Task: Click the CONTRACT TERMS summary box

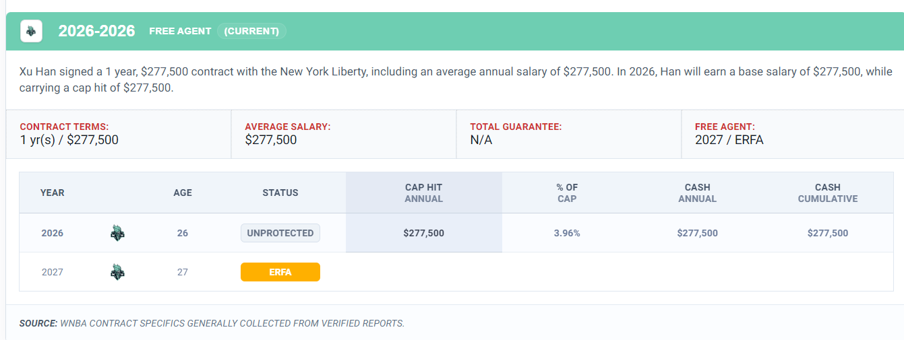Action: pyautogui.click(x=119, y=134)
